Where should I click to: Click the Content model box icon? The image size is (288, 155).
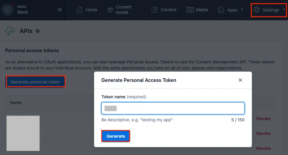[110, 10]
